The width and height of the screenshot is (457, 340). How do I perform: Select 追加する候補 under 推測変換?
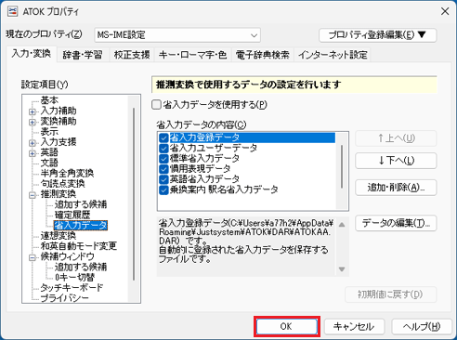[81, 204]
